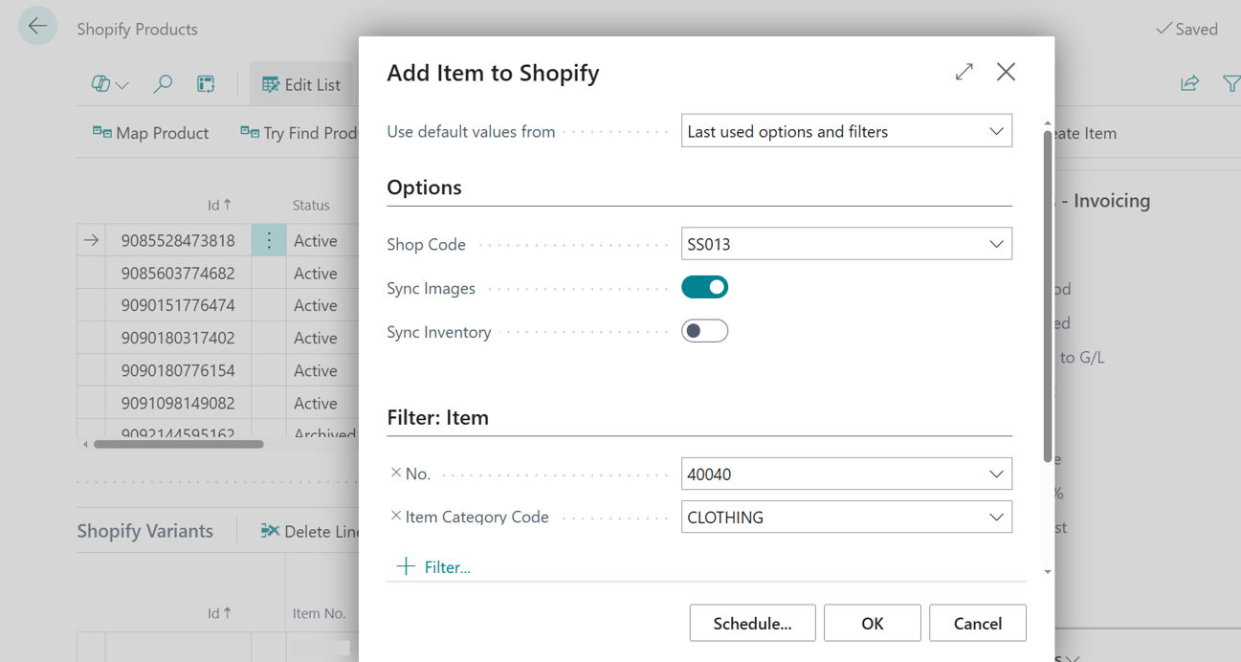This screenshot has width=1241, height=662.
Task: Remove the Item Category Code filter
Action: (396, 516)
